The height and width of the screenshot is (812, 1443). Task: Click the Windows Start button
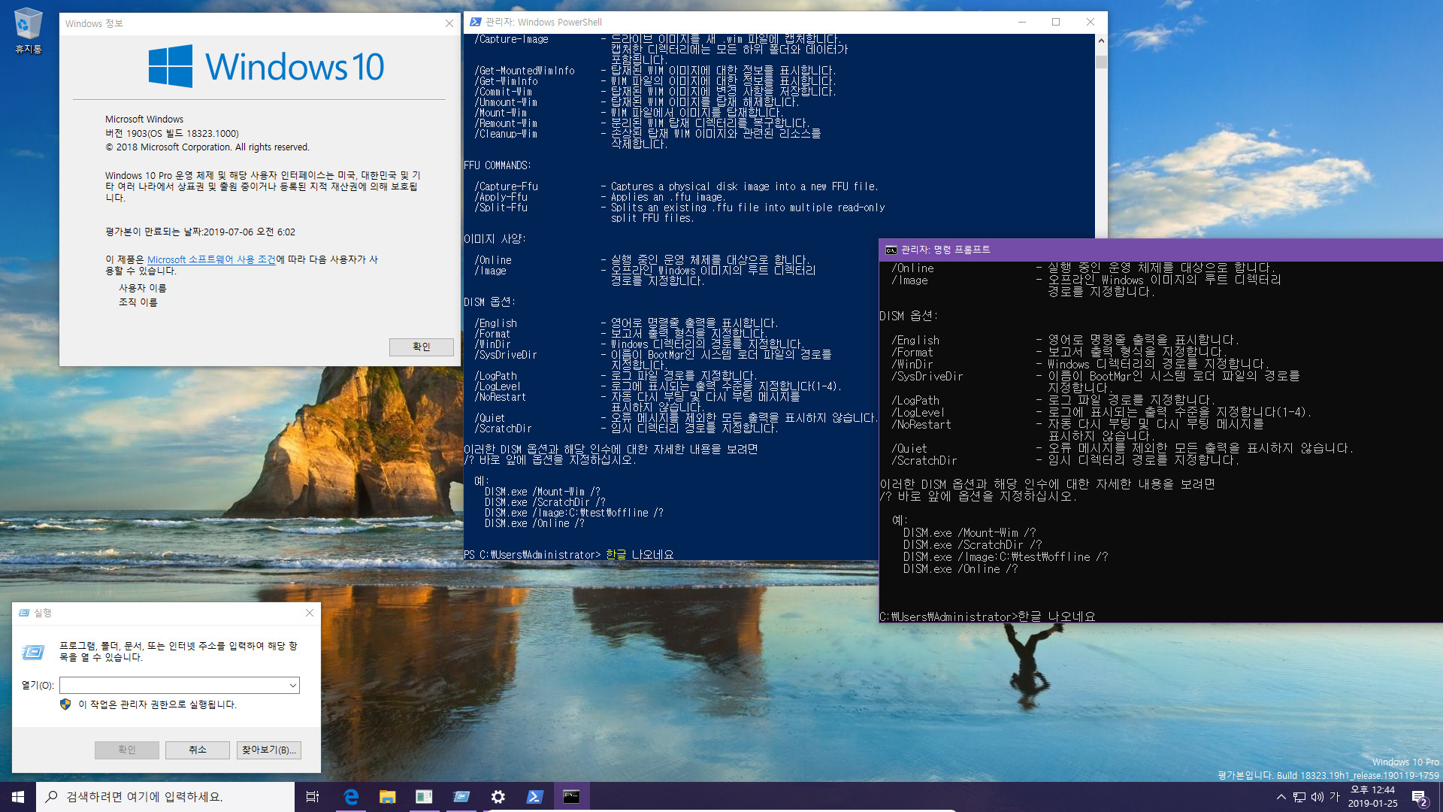[18, 797]
